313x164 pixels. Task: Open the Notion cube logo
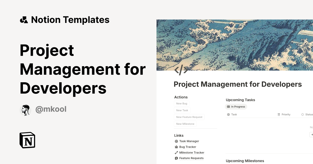click(x=27, y=140)
